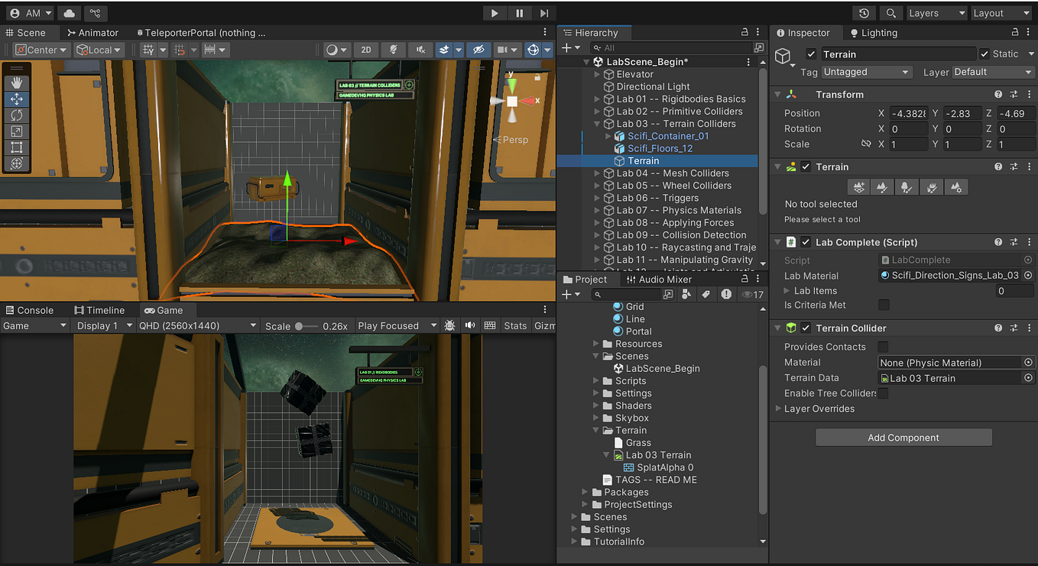Open the Terrain Settings (gear) tool
Viewport: 1038px width, 566px height.
pos(956,186)
